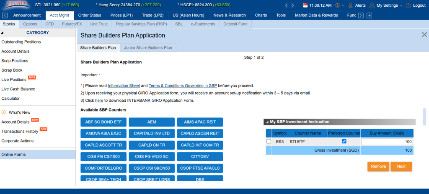Open the Alerts bell icon
Screen dimensions: 429x194
pos(351,5)
